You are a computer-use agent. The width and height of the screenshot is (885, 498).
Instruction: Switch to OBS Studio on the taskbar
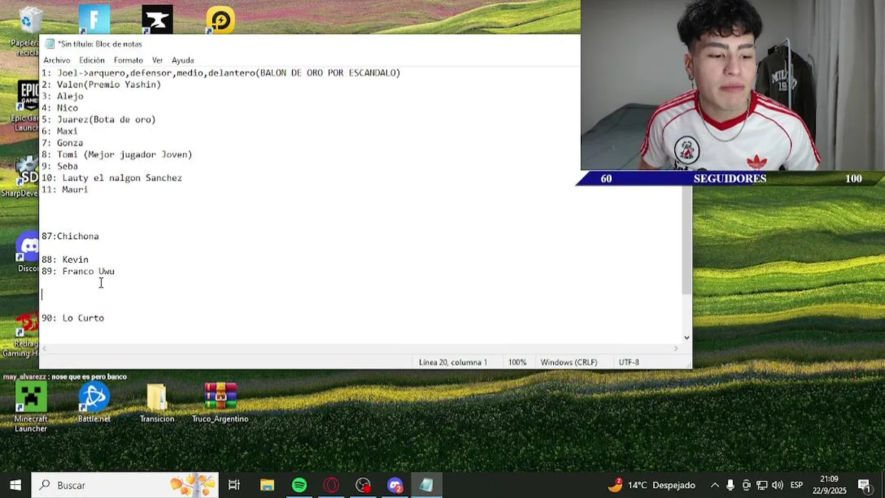(363, 485)
